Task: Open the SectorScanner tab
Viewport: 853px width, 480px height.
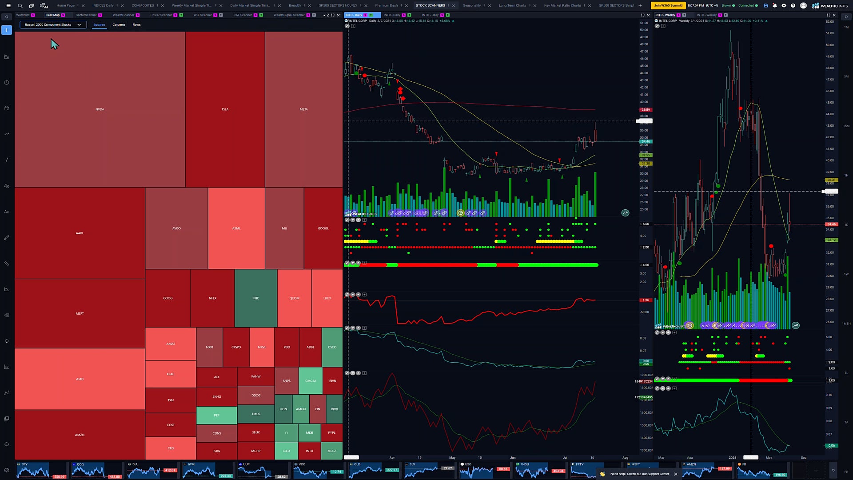Action: 86,15
